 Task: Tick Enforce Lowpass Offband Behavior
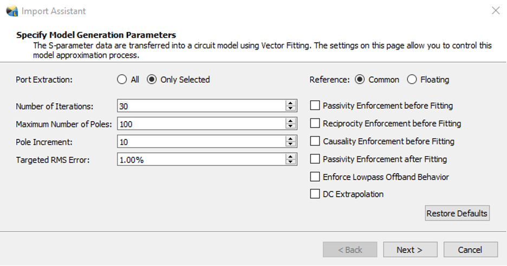(x=315, y=177)
